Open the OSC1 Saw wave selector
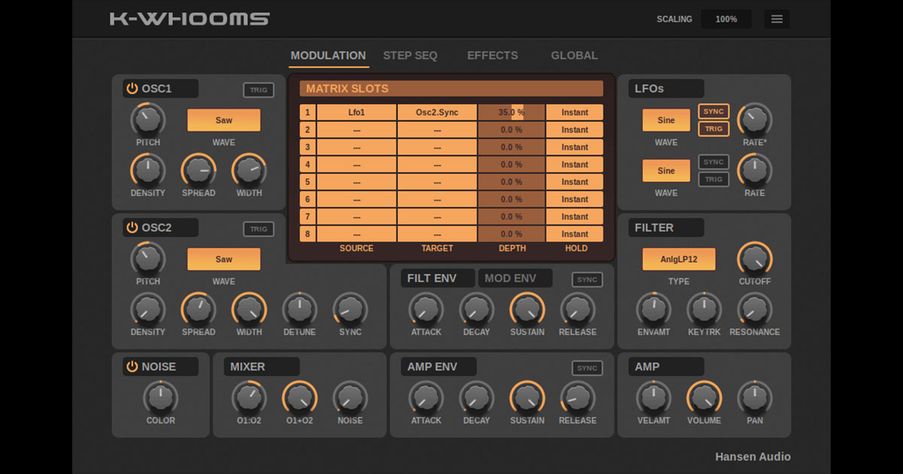The image size is (903, 474). coord(223,120)
